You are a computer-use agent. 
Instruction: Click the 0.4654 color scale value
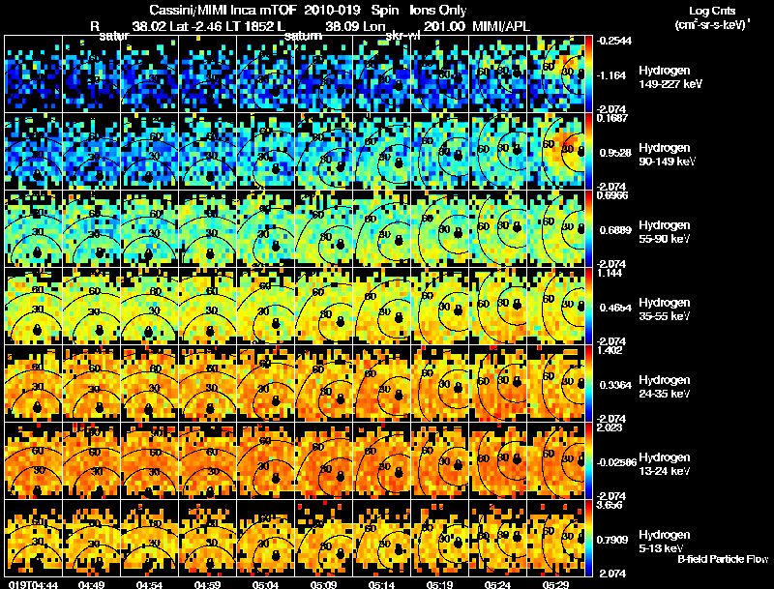pos(615,308)
